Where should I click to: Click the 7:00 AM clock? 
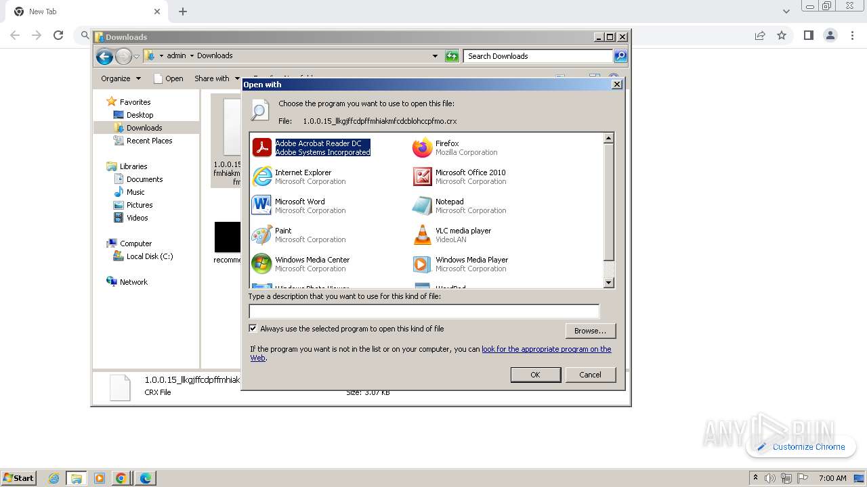[832, 478]
